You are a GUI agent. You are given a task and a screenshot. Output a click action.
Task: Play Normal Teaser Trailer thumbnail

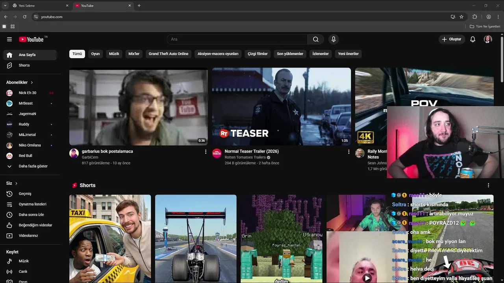pos(282,107)
